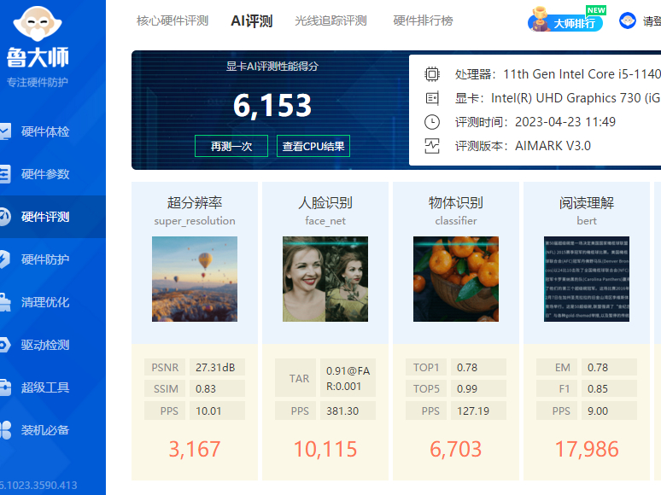The height and width of the screenshot is (495, 661).
Task: Click the bert reading text thumbnail
Action: (x=587, y=279)
